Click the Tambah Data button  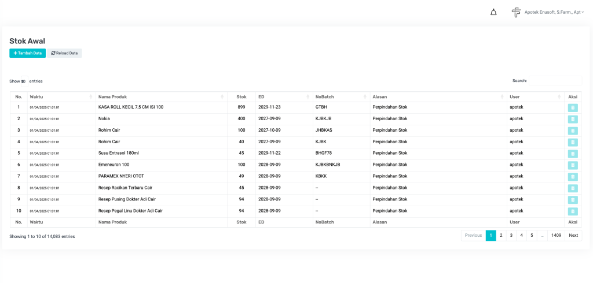(27, 53)
